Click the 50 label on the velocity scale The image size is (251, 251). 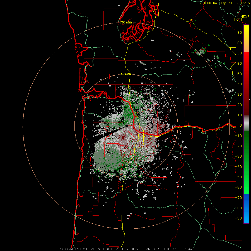click(x=240, y=74)
